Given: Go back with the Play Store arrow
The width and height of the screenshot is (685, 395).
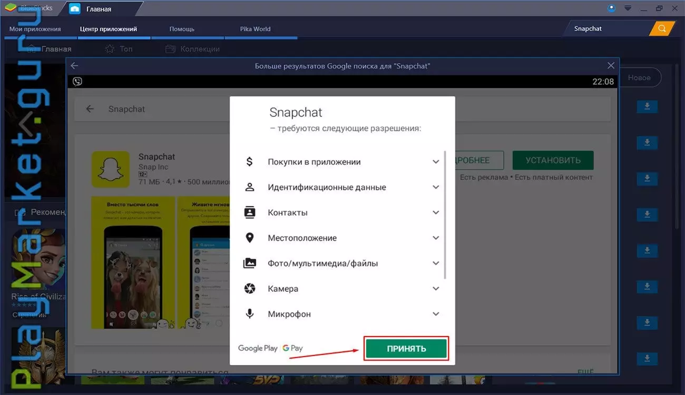Looking at the screenshot, I should tap(90, 109).
